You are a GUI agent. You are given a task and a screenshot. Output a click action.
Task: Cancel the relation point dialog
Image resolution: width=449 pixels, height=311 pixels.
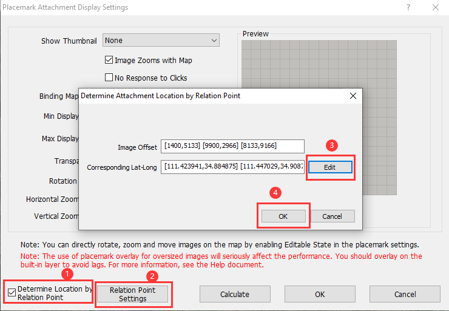pos(332,216)
